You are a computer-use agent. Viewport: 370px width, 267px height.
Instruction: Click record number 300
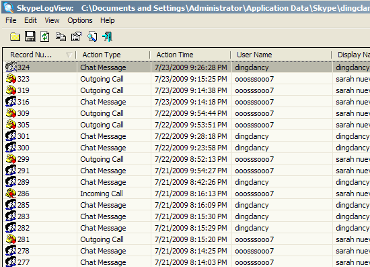tap(24, 148)
